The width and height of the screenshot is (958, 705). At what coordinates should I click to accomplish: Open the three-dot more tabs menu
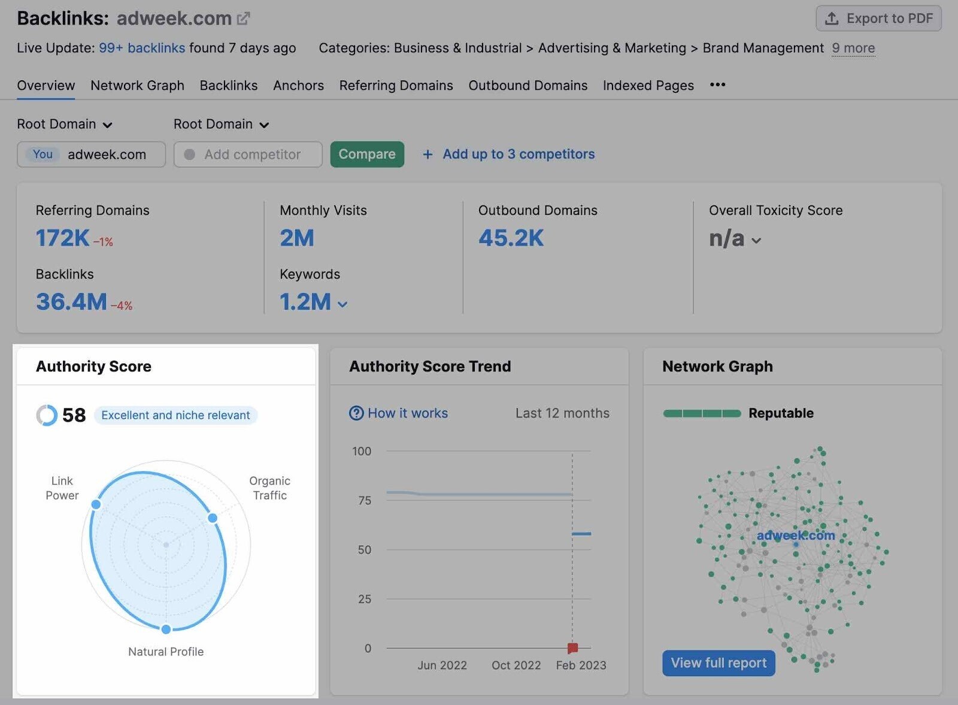coord(717,85)
